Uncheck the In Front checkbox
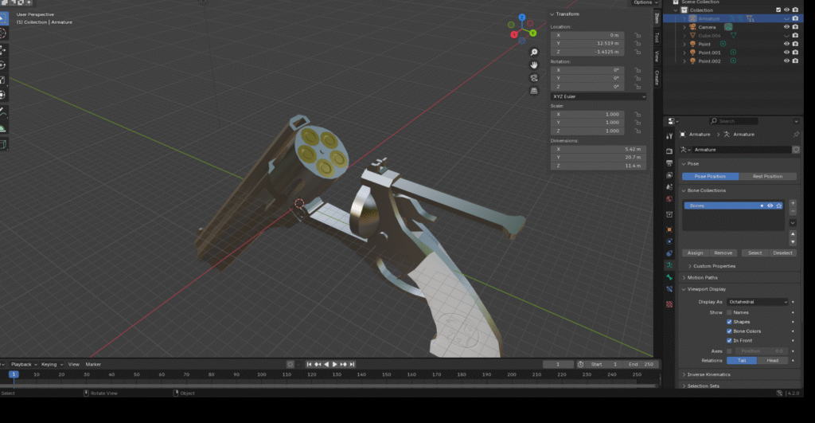 729,340
